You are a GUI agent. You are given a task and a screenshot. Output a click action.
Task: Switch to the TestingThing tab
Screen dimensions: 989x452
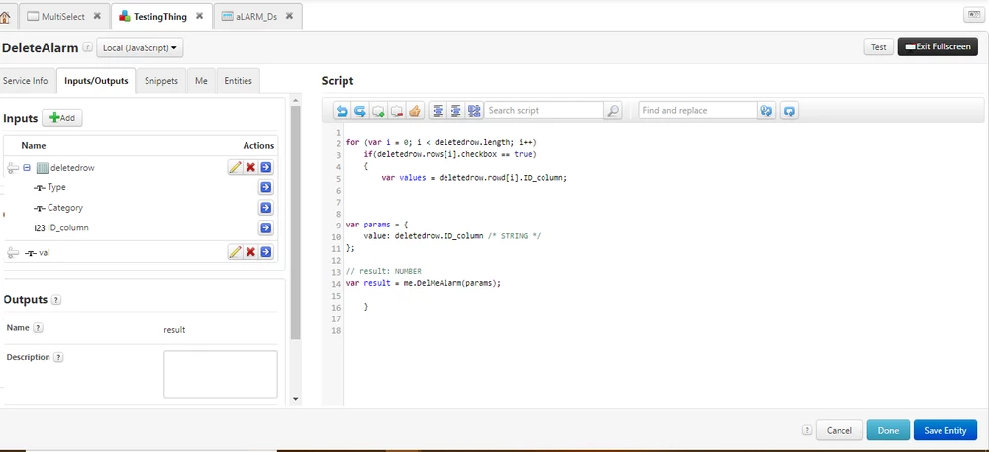click(159, 17)
